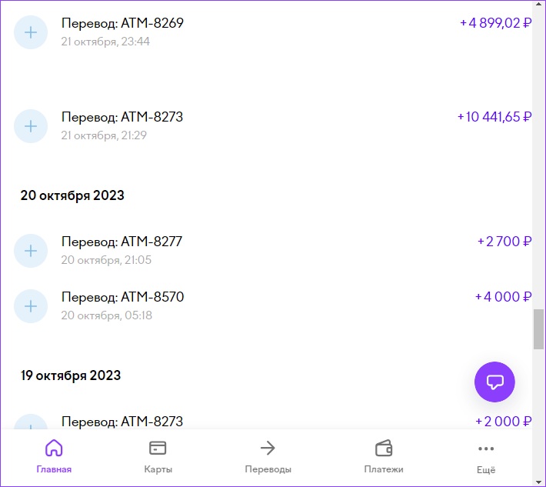Tap the house icon for Главная
The image size is (546, 487).
(54, 449)
